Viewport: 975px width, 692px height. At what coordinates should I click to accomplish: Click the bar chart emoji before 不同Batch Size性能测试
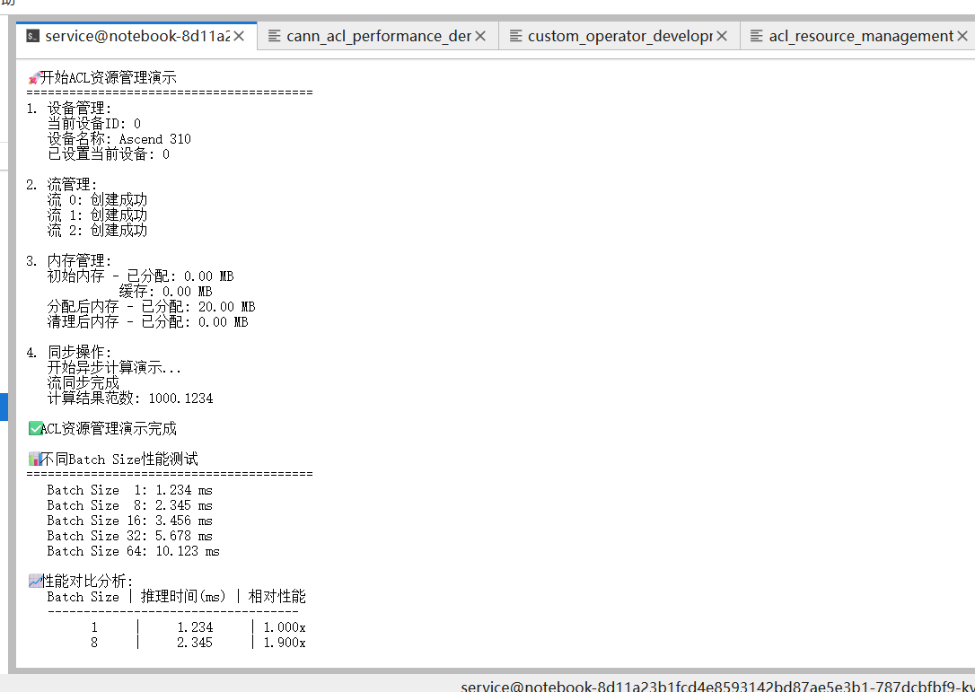point(35,460)
